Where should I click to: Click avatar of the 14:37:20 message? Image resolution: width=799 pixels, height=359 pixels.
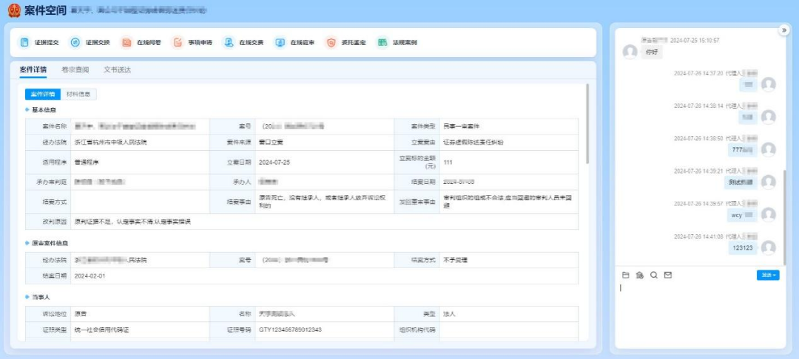[x=769, y=84]
